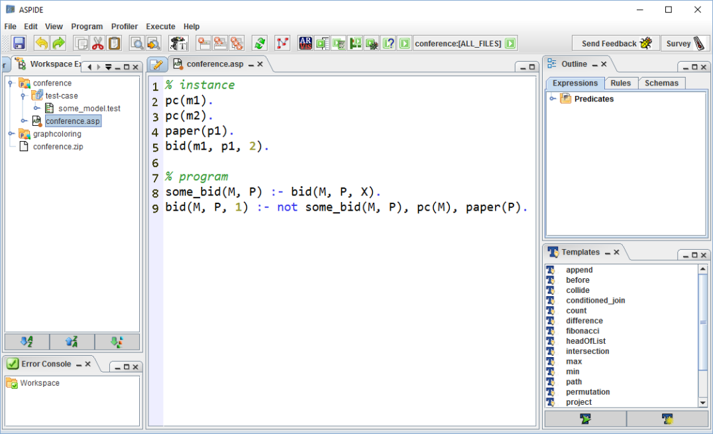Image resolution: width=713 pixels, height=434 pixels.
Task: Click the Templates list scrollbar thumb
Action: coord(703,322)
